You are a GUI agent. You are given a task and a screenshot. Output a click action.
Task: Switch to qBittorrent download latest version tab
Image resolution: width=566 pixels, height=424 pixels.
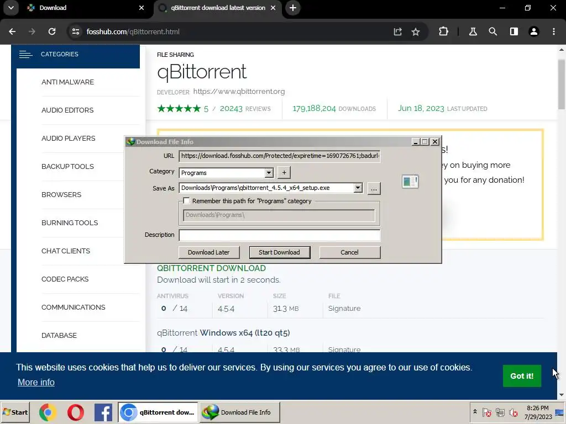(218, 8)
